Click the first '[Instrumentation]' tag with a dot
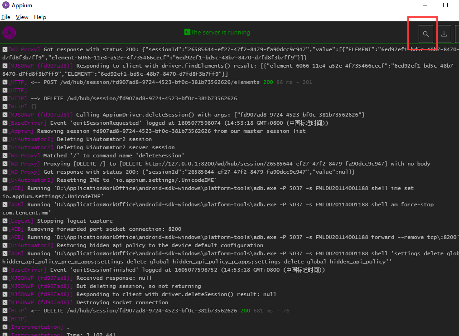The width and height of the screenshot is (459, 336). tap(35, 327)
